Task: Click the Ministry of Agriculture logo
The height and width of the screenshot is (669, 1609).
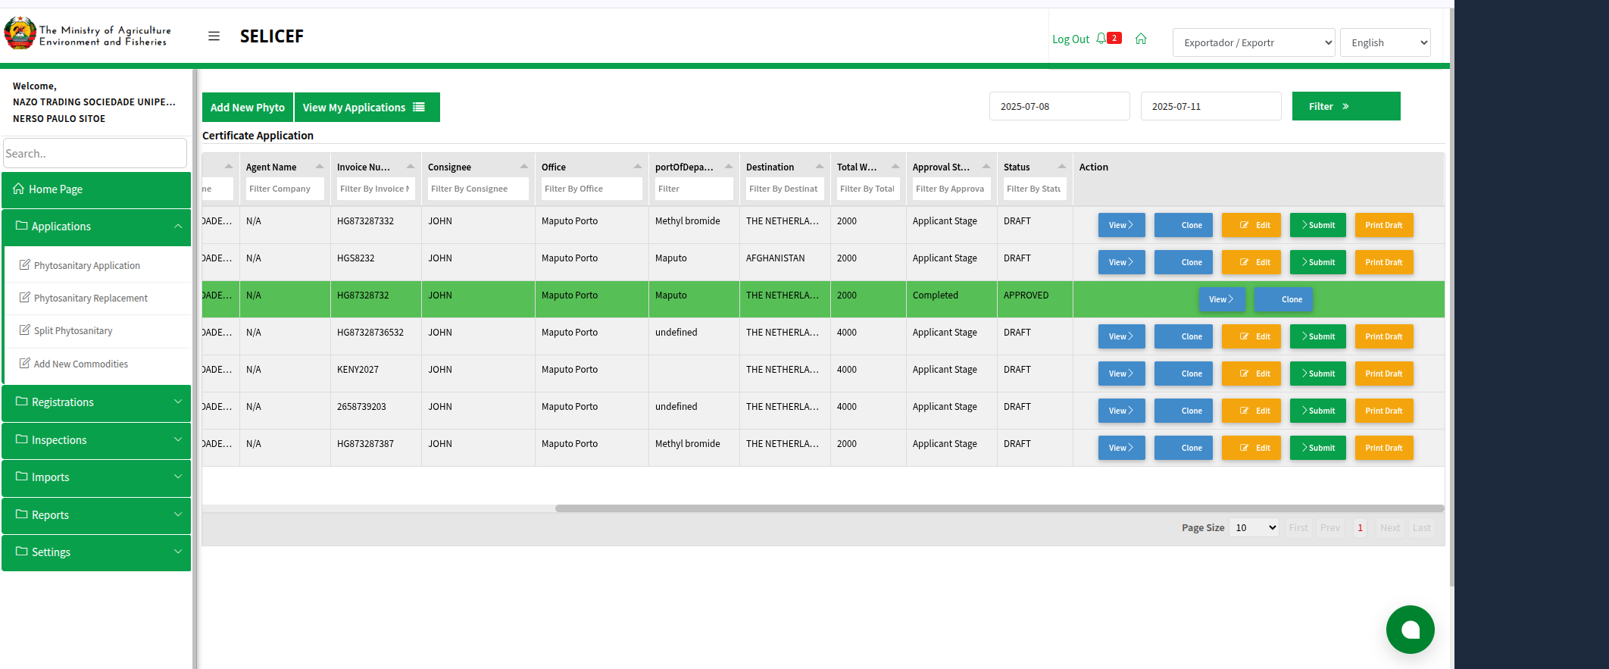Action: [x=20, y=34]
